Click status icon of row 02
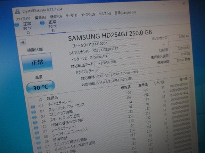Viewport: 205px width, 153px height. tap(34, 112)
